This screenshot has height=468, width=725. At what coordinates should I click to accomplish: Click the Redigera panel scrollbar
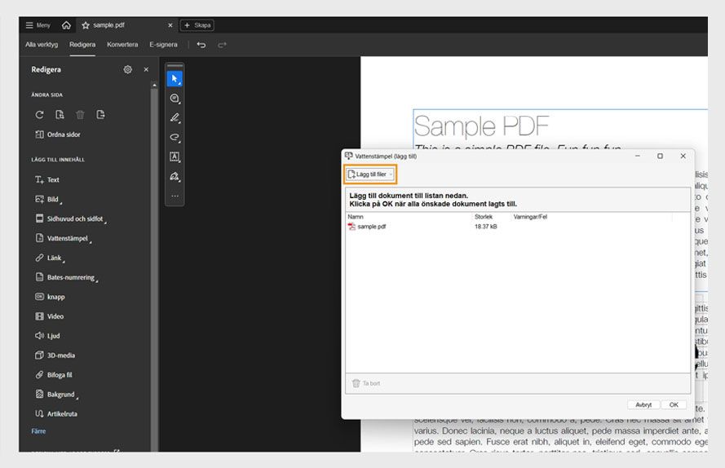(x=154, y=267)
